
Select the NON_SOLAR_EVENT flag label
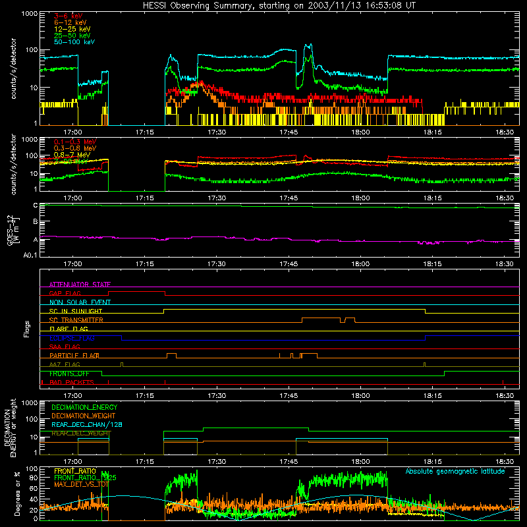[80, 302]
